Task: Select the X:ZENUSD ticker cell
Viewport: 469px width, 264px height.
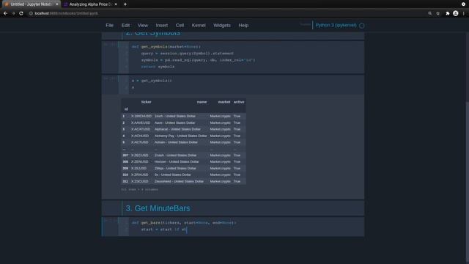Action: 140,161
